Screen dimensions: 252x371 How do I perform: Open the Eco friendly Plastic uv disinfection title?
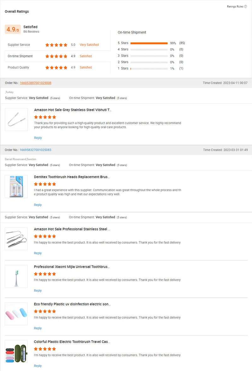click(72, 304)
